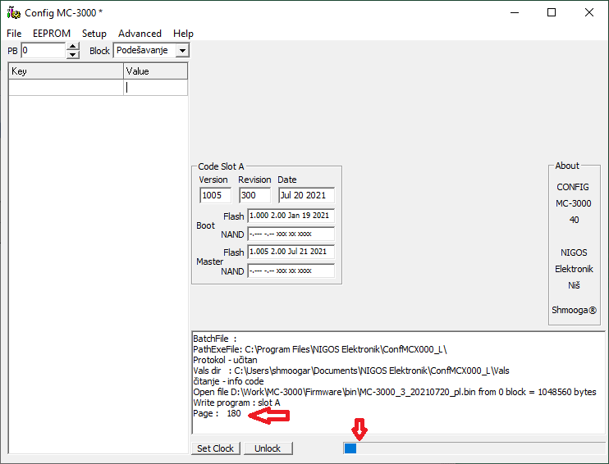Open the Setup menu
This screenshot has width=609, height=464.
94,34
